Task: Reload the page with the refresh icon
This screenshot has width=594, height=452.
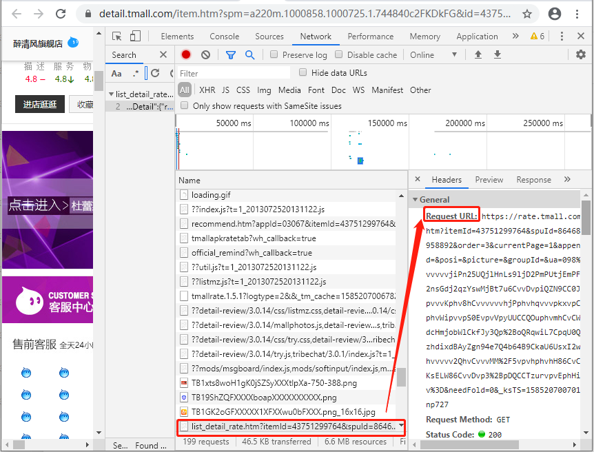Action: coord(61,14)
